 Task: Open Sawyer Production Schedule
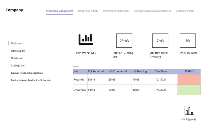pos(27,73)
